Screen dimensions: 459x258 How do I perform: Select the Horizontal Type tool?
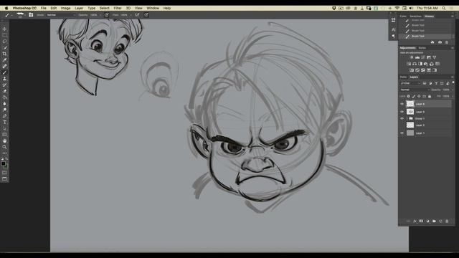pyautogui.click(x=4, y=123)
